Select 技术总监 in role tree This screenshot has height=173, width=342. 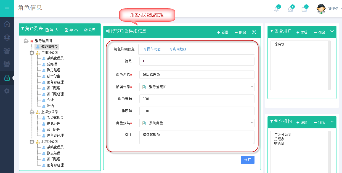(54, 76)
